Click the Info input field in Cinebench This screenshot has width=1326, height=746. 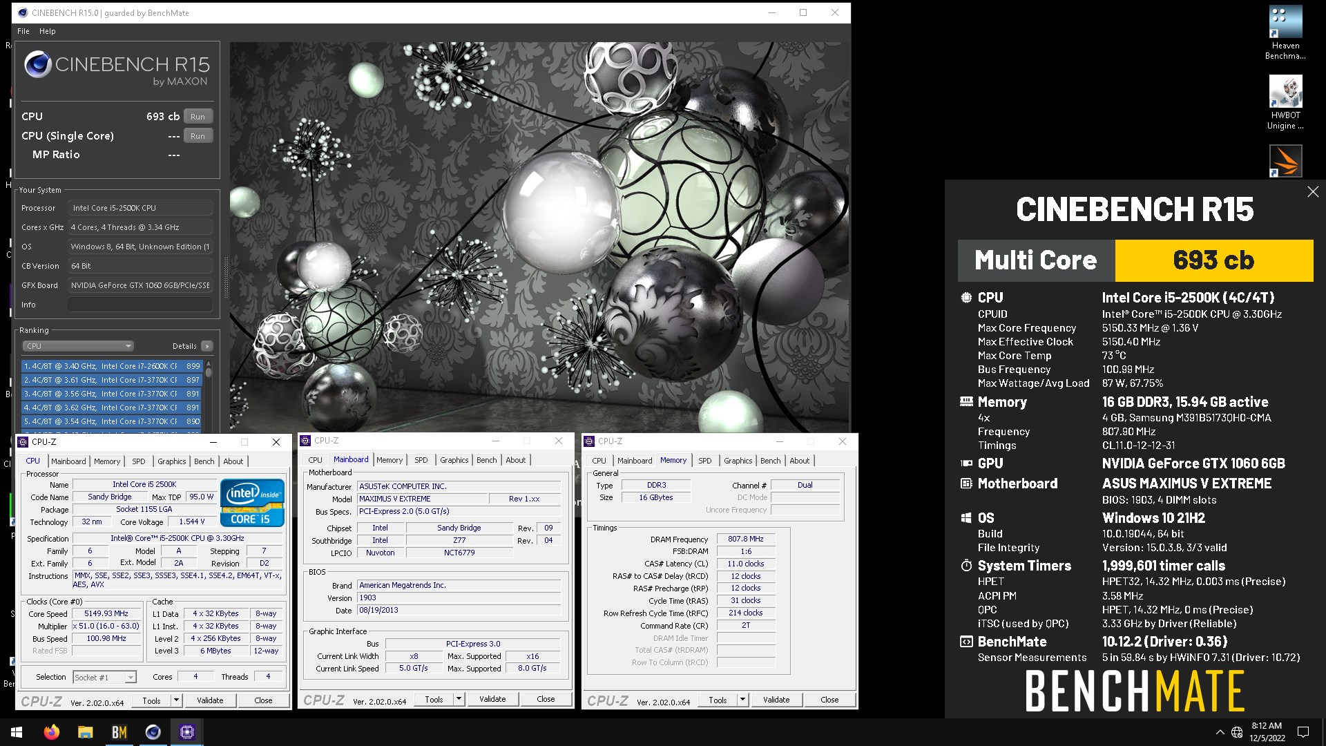pyautogui.click(x=140, y=305)
